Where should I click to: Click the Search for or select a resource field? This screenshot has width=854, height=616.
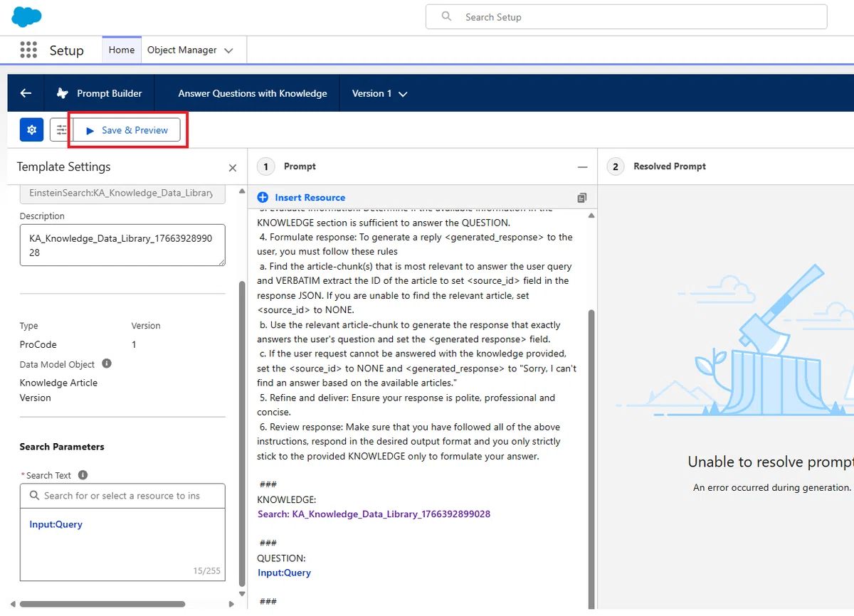[122, 496]
